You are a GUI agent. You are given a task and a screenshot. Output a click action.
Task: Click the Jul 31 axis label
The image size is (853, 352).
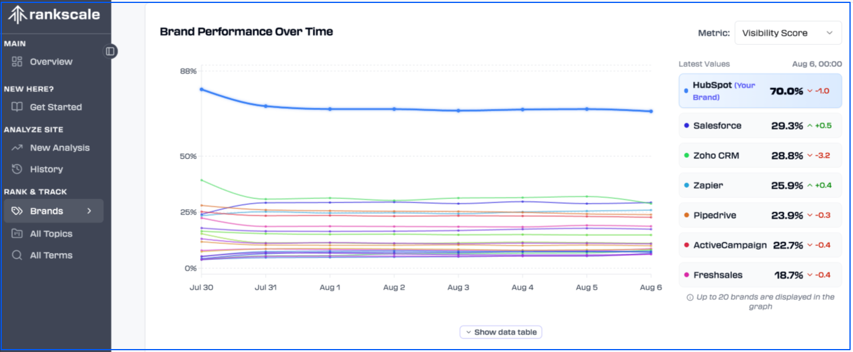[266, 287]
